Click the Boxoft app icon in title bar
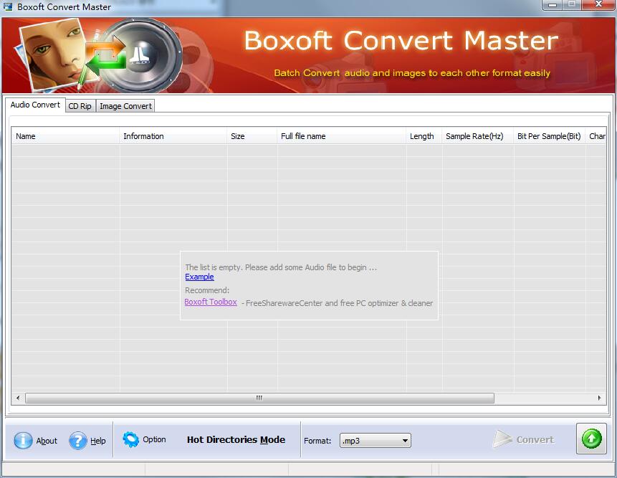This screenshot has height=478, width=617. 7,6
